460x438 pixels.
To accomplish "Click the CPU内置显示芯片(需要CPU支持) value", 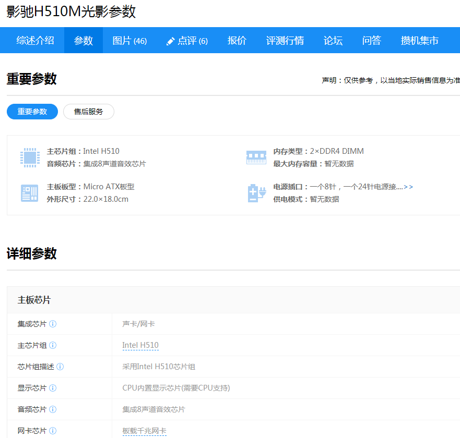I will 176,388.
